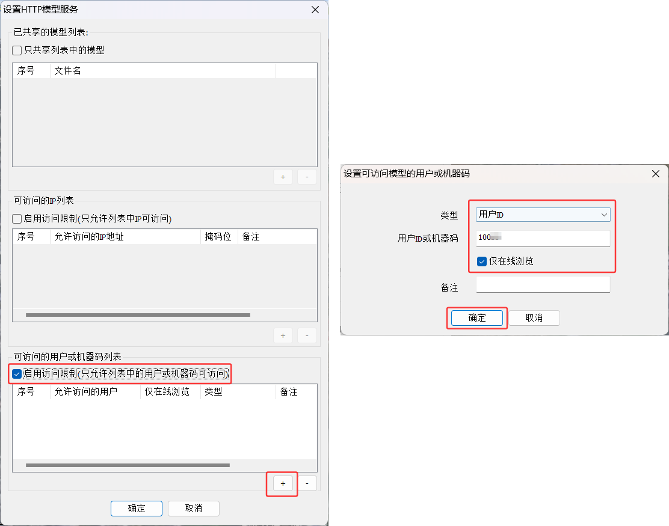This screenshot has width=669, height=526.
Task: Check the 只共享列表中的模型 checkbox
Action: click(x=16, y=50)
